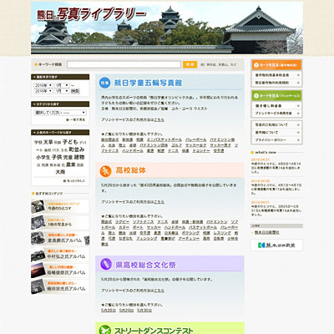Click the orange 検索 keyword search button
The width and height of the screenshot is (334, 334).
coord(190,64)
